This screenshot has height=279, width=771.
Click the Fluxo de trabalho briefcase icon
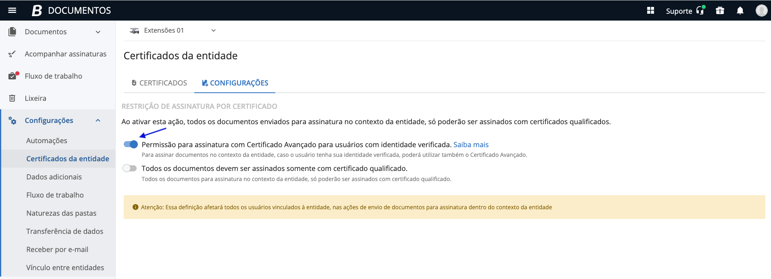click(x=13, y=76)
